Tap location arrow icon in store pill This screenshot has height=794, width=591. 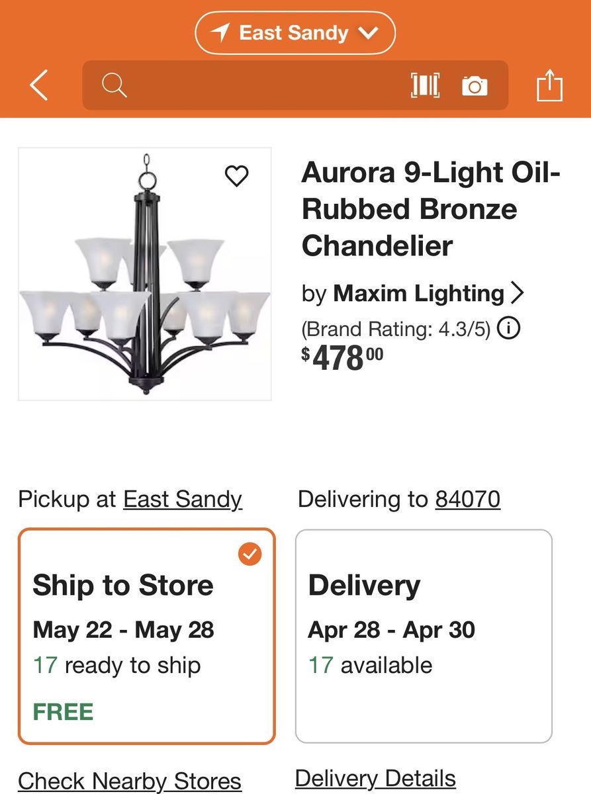pos(221,32)
